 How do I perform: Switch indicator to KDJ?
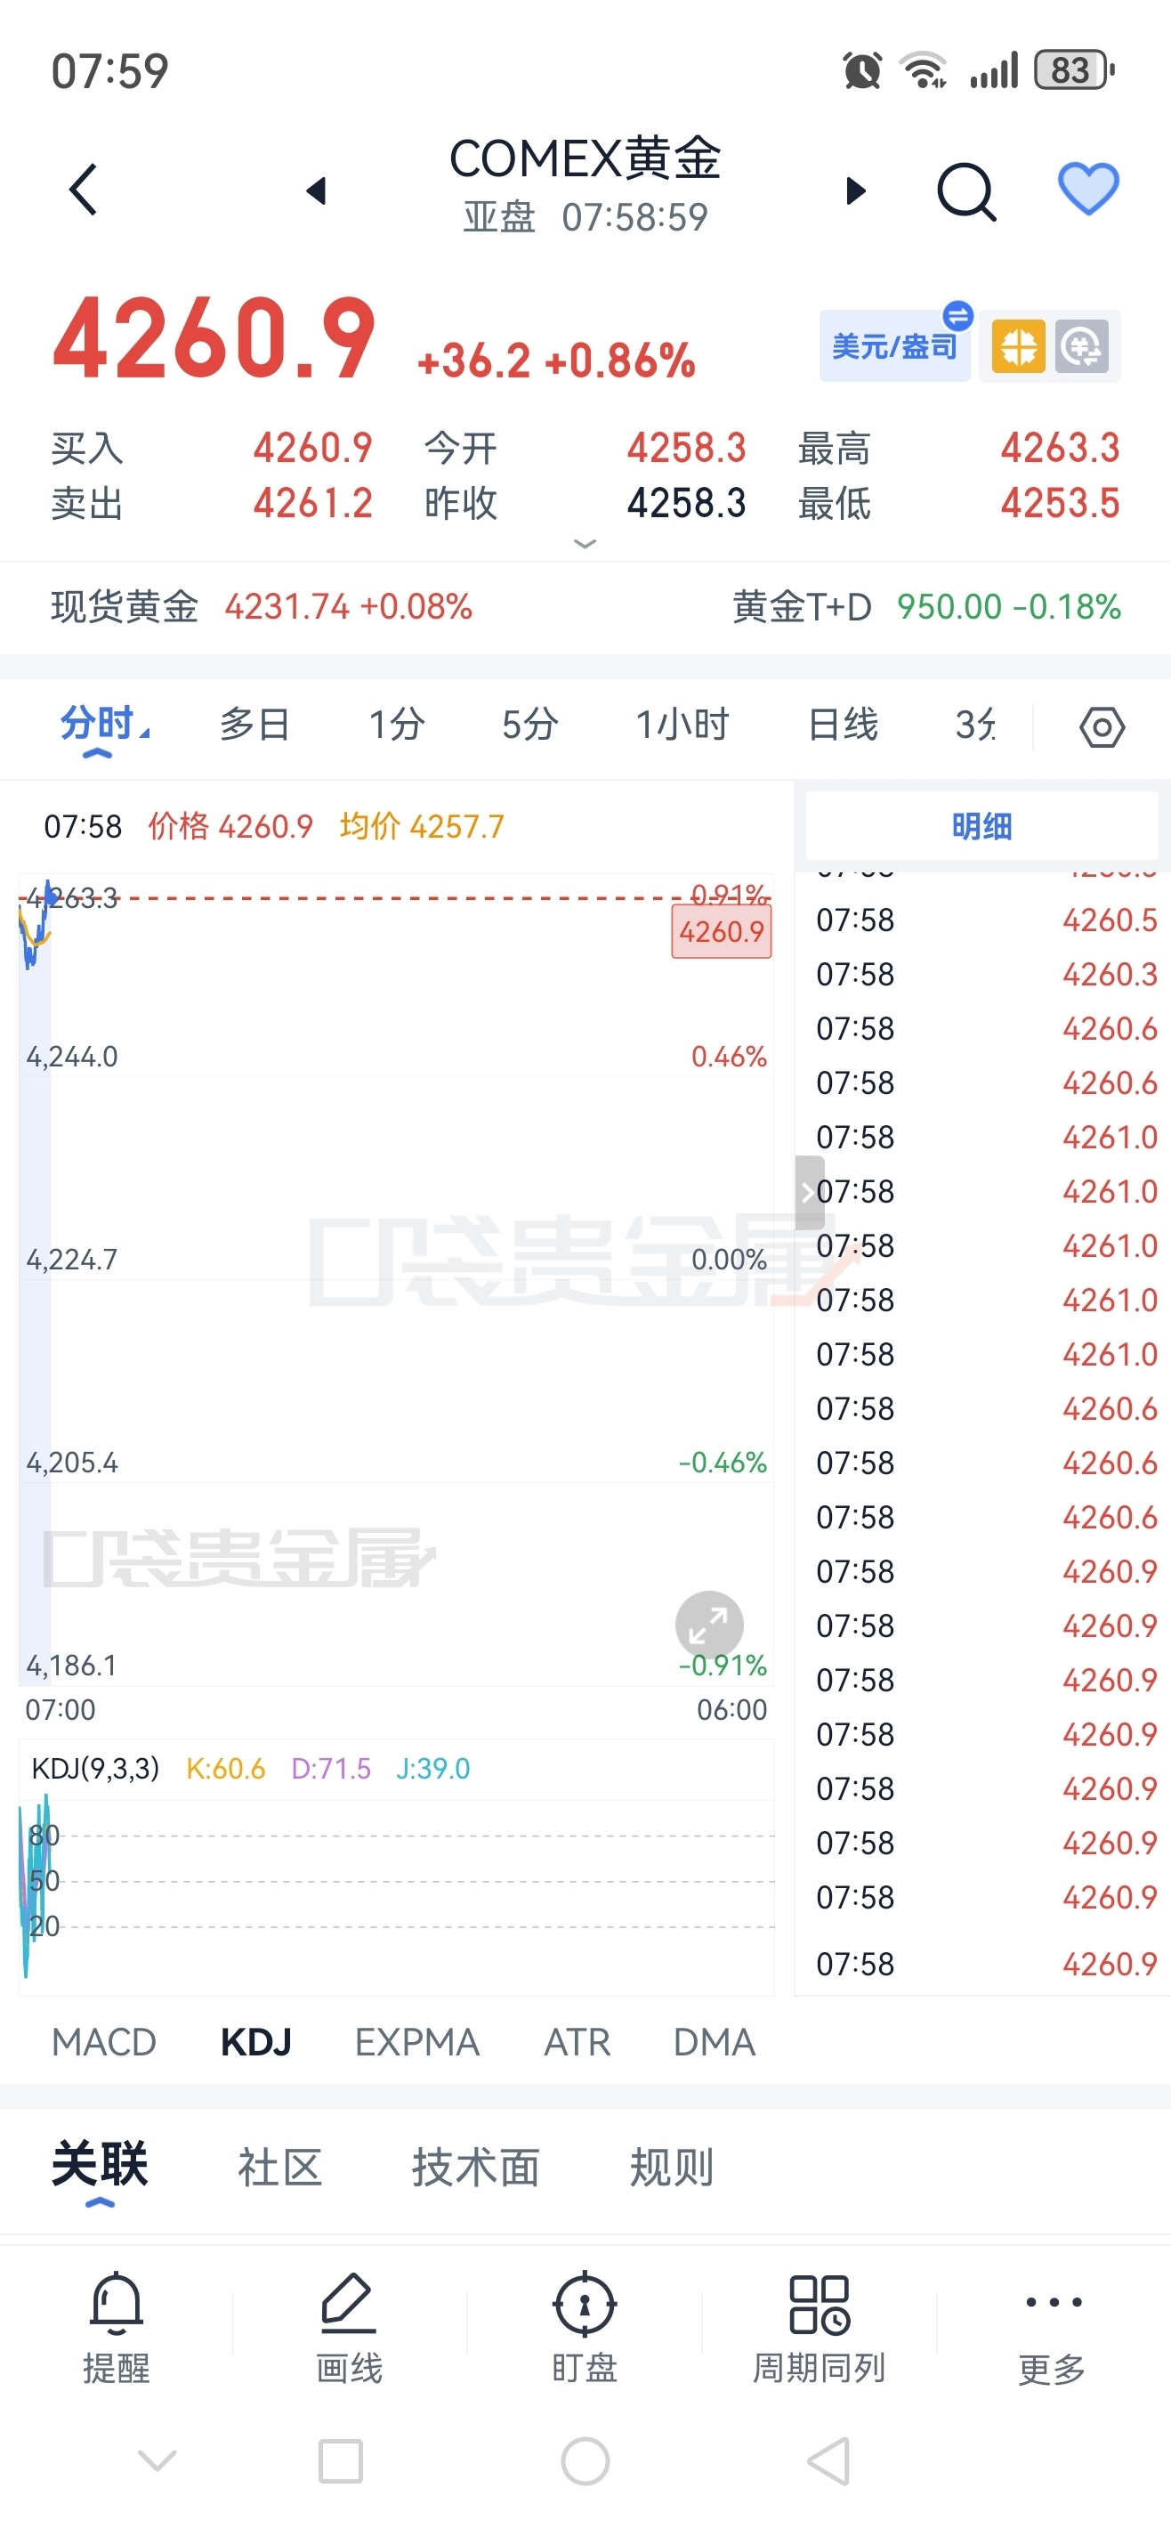coord(256,2042)
